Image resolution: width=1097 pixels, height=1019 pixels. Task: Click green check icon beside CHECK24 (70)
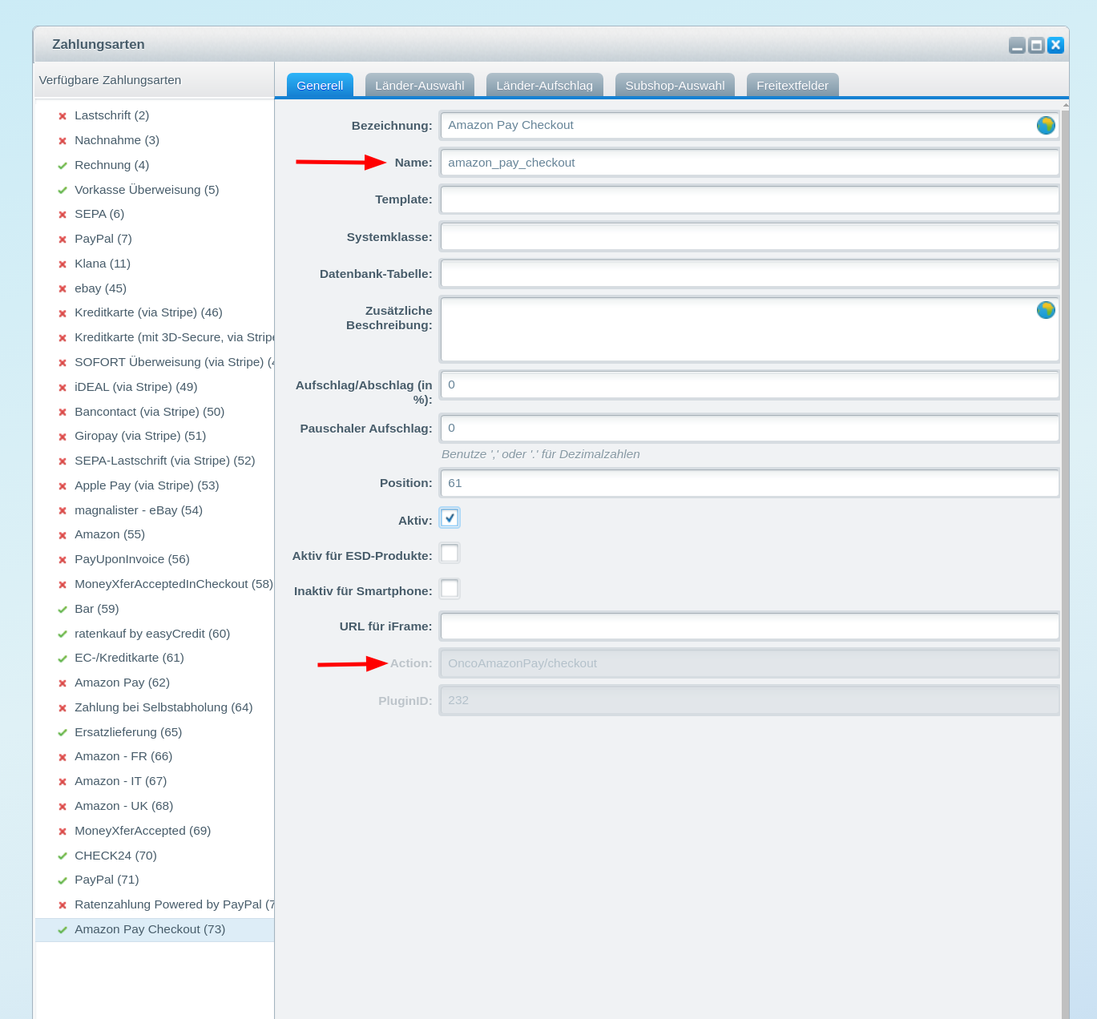point(63,856)
